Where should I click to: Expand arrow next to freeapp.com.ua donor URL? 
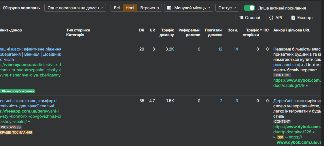pos(29,122)
